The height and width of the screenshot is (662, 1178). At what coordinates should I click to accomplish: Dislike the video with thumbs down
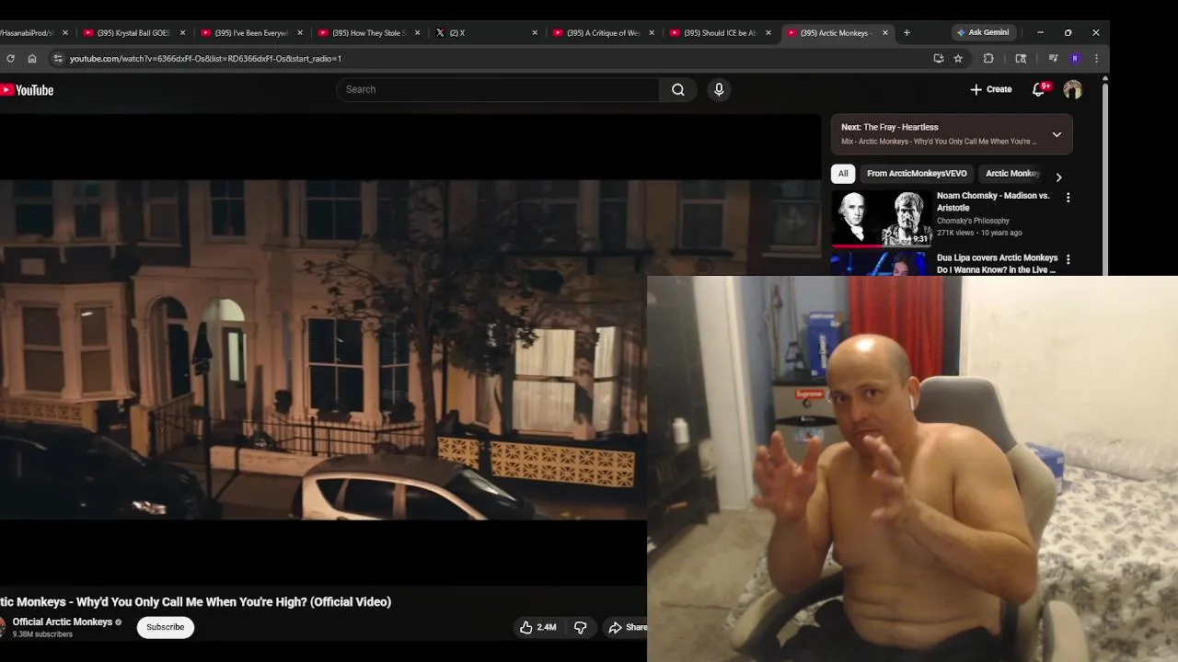[x=581, y=627]
